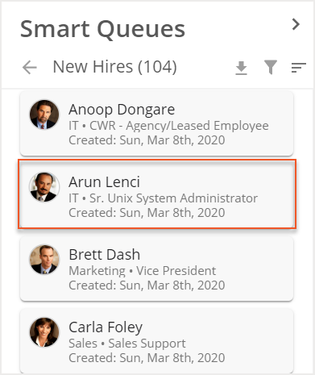Open Anoop Dongare's avatar photo
Image resolution: width=315 pixels, height=375 pixels.
[44, 115]
